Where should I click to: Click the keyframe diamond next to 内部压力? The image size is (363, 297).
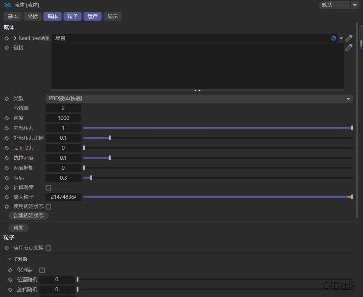click(6, 128)
